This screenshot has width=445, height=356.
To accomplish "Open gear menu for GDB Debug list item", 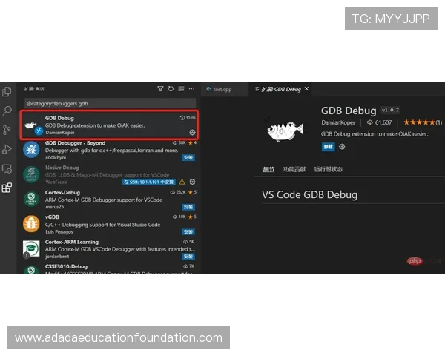I will 192,132.
